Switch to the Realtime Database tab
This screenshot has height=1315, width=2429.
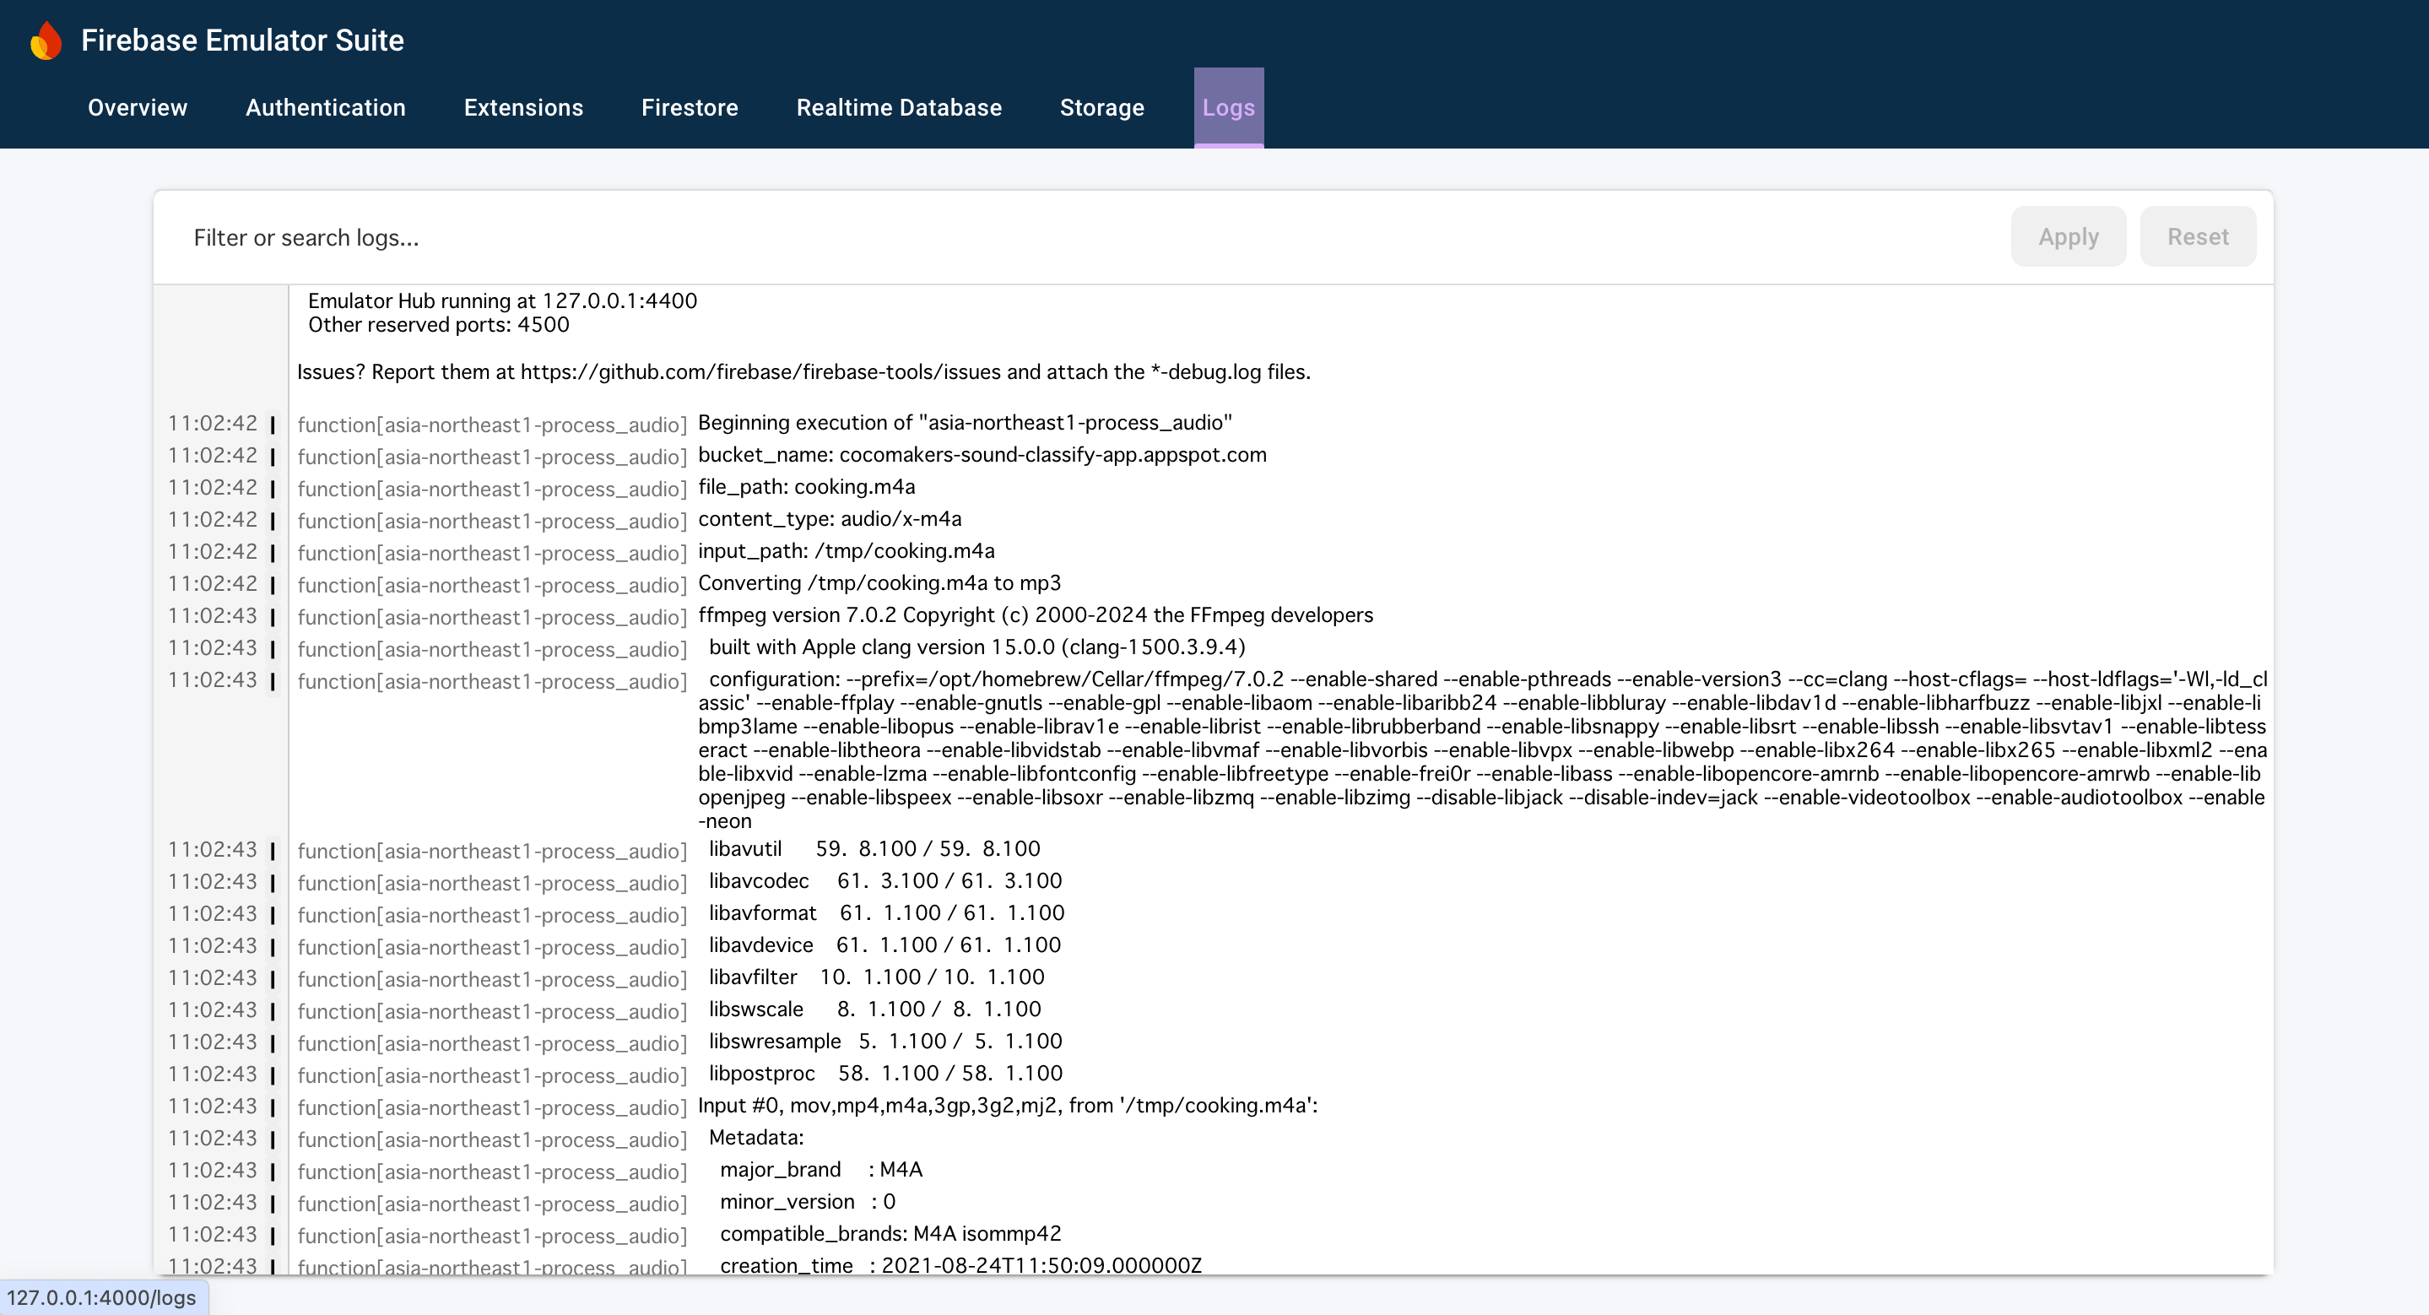[899, 107]
